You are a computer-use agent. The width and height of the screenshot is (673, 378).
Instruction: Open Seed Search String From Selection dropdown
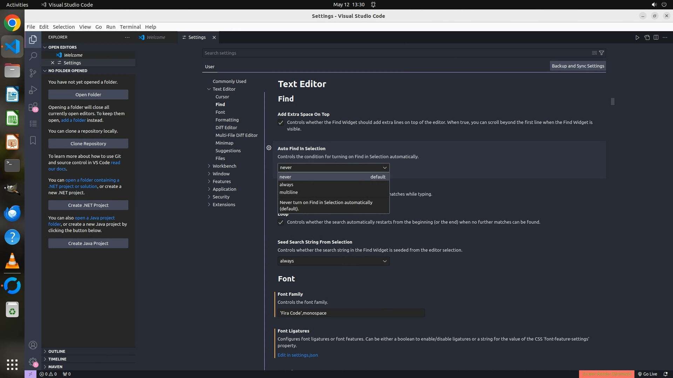pyautogui.click(x=333, y=261)
